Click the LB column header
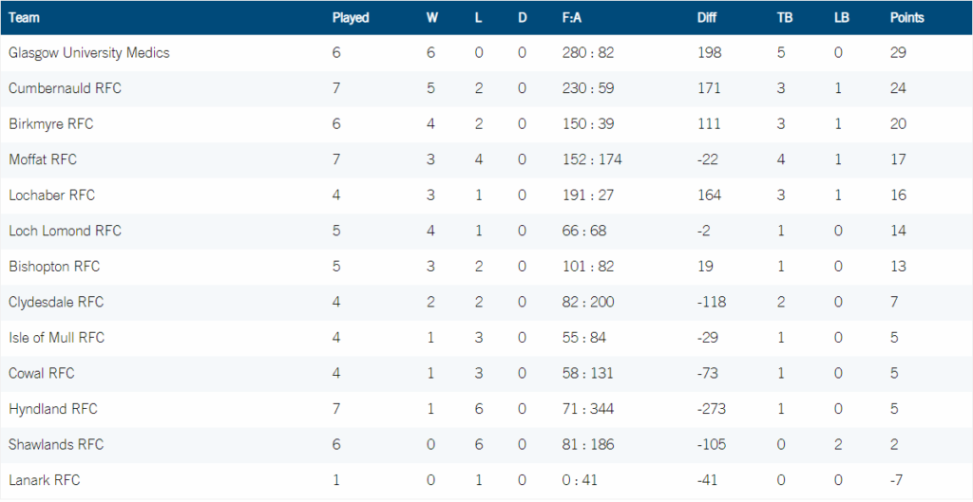 click(x=842, y=18)
